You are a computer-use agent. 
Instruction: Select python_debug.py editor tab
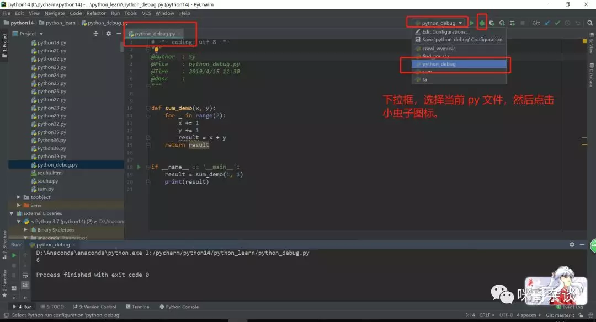(155, 34)
